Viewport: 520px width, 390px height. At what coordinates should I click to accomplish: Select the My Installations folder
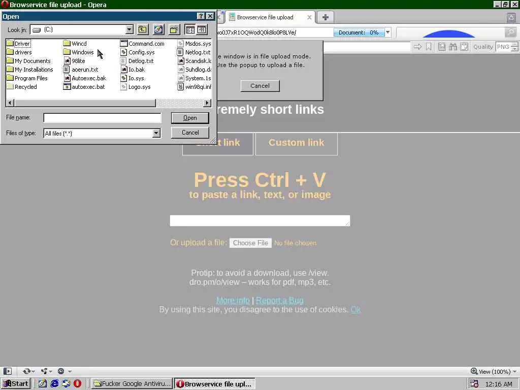tap(30, 69)
